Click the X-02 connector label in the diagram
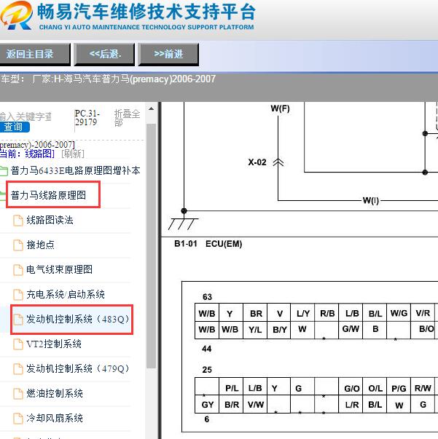This screenshot has height=439, width=438. pos(257,162)
